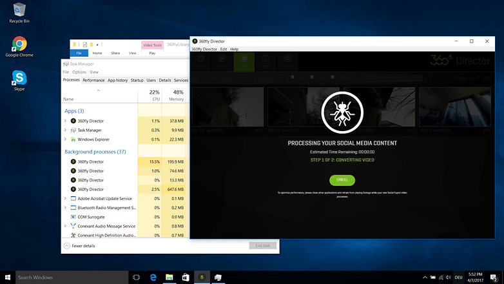Open the volume control in the tray
504x284 pixels.
448,278
